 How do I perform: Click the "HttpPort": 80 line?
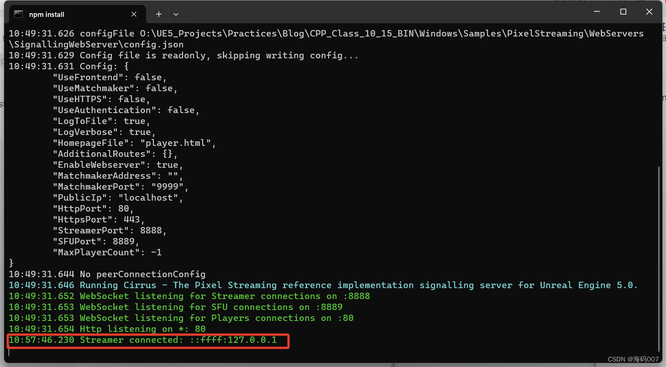93,208
